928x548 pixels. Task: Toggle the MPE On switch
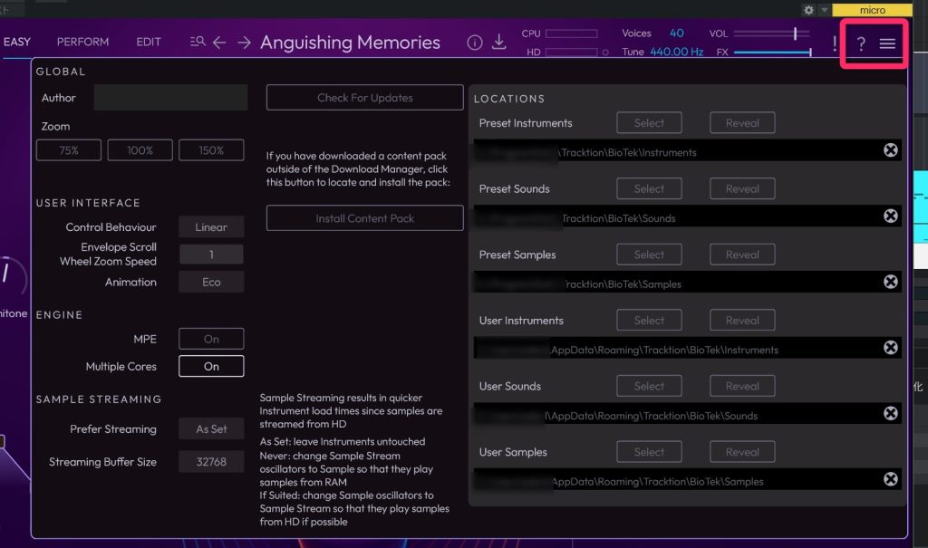(x=211, y=339)
